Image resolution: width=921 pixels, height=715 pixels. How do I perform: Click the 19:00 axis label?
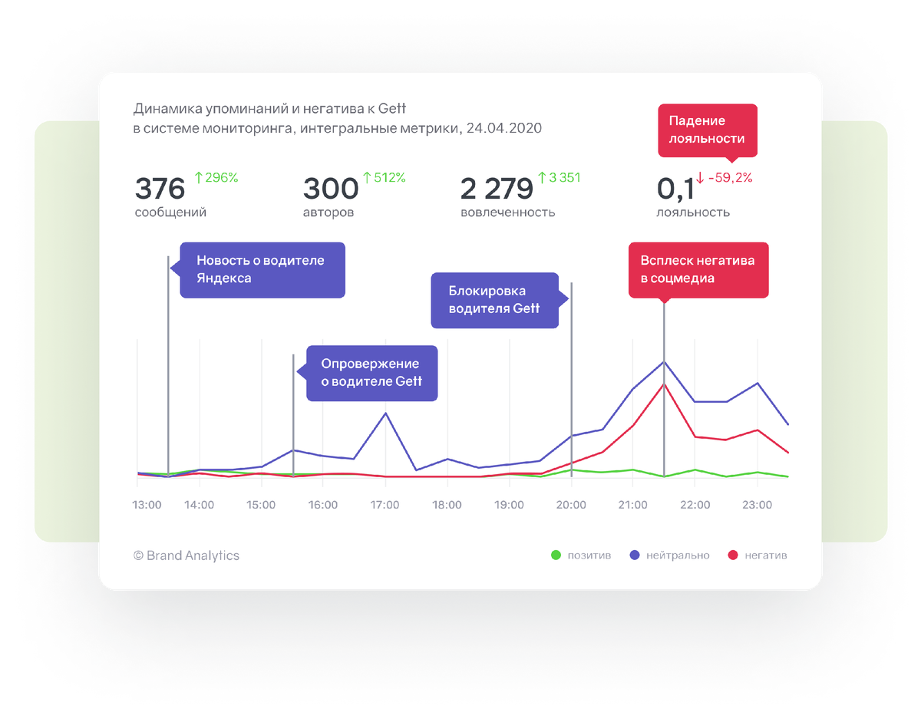(x=509, y=505)
